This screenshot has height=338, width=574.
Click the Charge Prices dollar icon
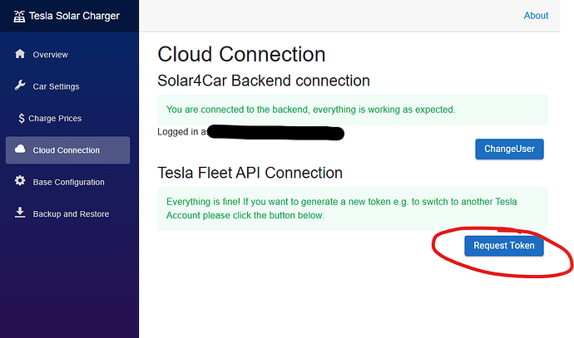point(22,119)
